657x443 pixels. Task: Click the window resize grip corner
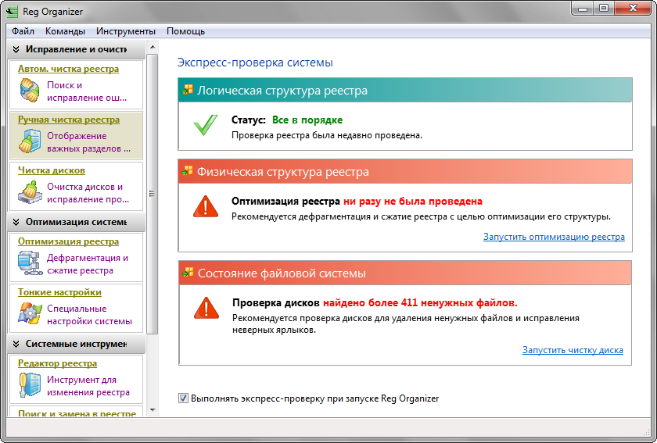click(x=647, y=431)
